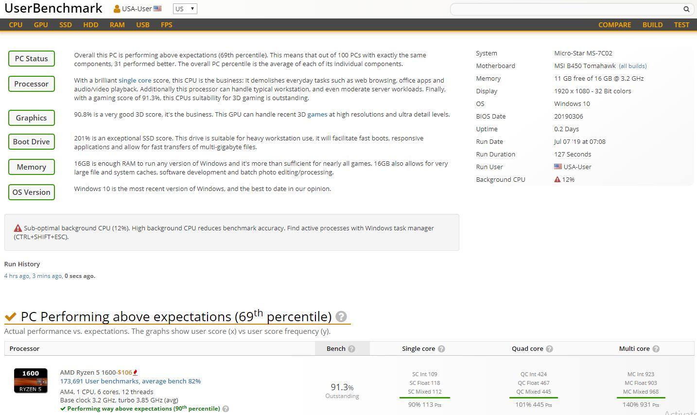Open the GPU menu tab
Screen dimensions: 697x415
pyautogui.click(x=41, y=25)
